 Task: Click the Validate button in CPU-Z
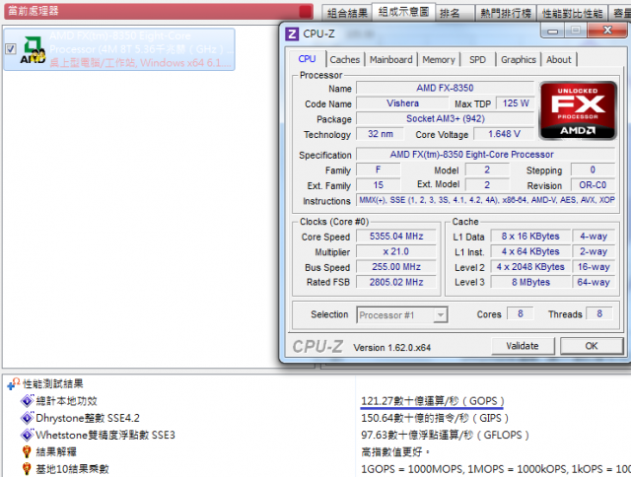pos(523,346)
